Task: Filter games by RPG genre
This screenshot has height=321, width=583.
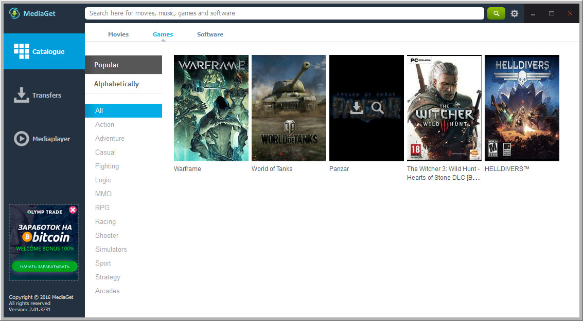Action: (102, 208)
